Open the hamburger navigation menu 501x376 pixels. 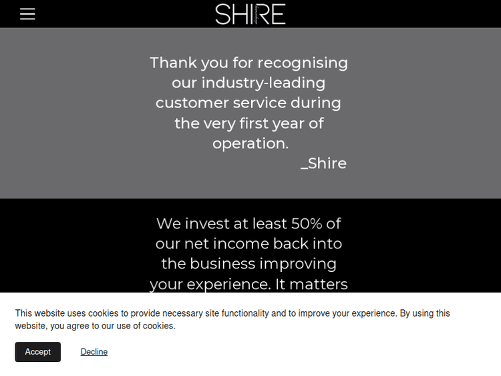(27, 14)
